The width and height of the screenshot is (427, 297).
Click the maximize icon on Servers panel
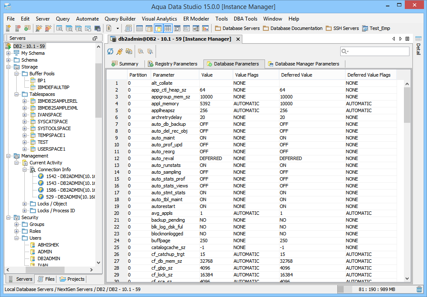95,39
